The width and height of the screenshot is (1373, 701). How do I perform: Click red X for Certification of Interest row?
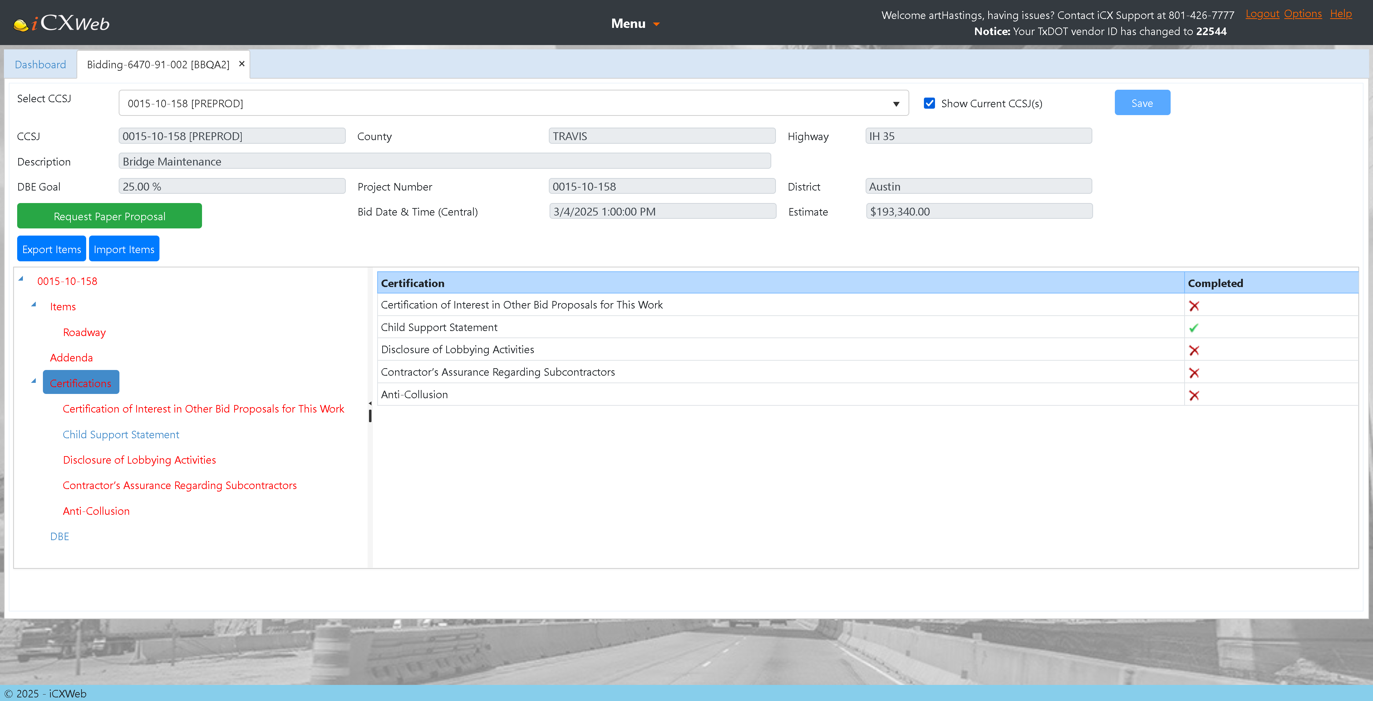coord(1194,306)
